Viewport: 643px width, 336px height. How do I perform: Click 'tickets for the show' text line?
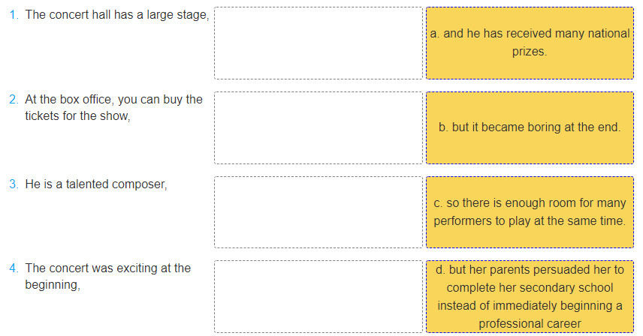tap(77, 115)
